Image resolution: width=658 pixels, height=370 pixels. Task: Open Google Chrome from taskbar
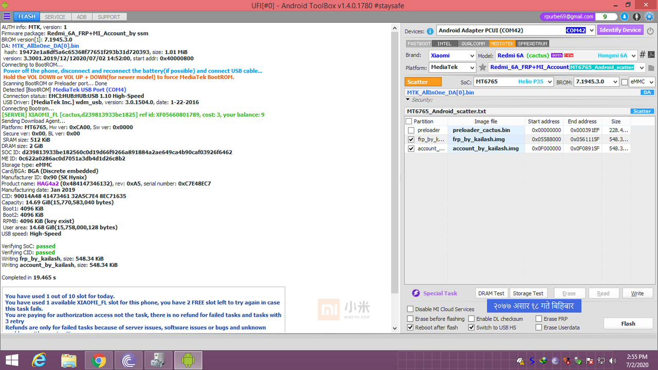(x=98, y=361)
